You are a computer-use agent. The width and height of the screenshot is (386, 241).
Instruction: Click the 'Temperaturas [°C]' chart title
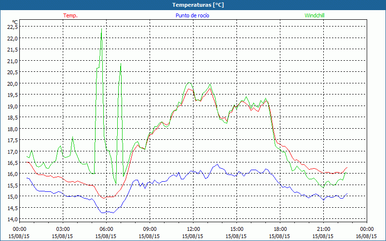[198, 5]
